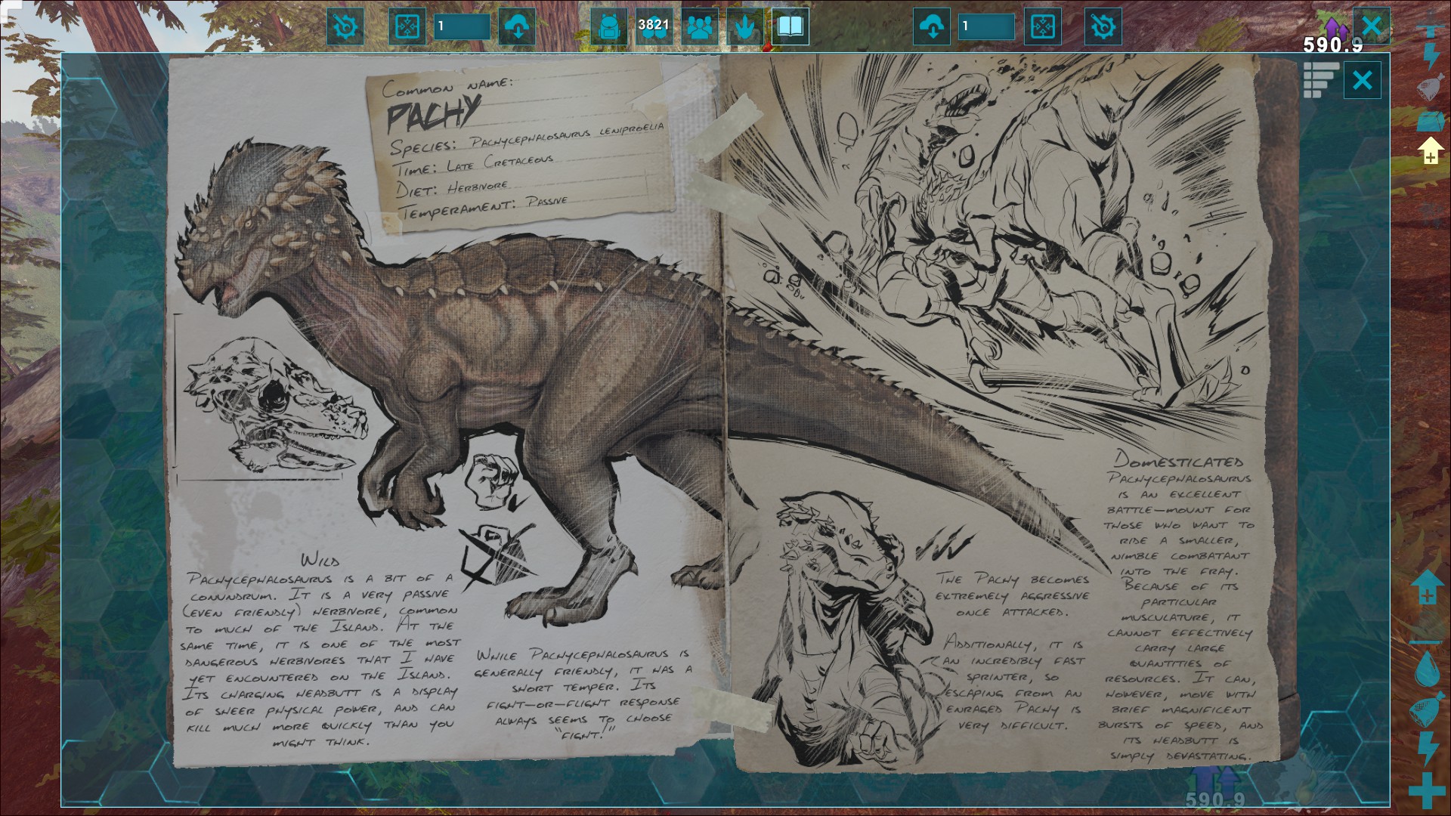Screen dimensions: 1451x816
Task: Click the large plus health icon
Action: [1427, 790]
